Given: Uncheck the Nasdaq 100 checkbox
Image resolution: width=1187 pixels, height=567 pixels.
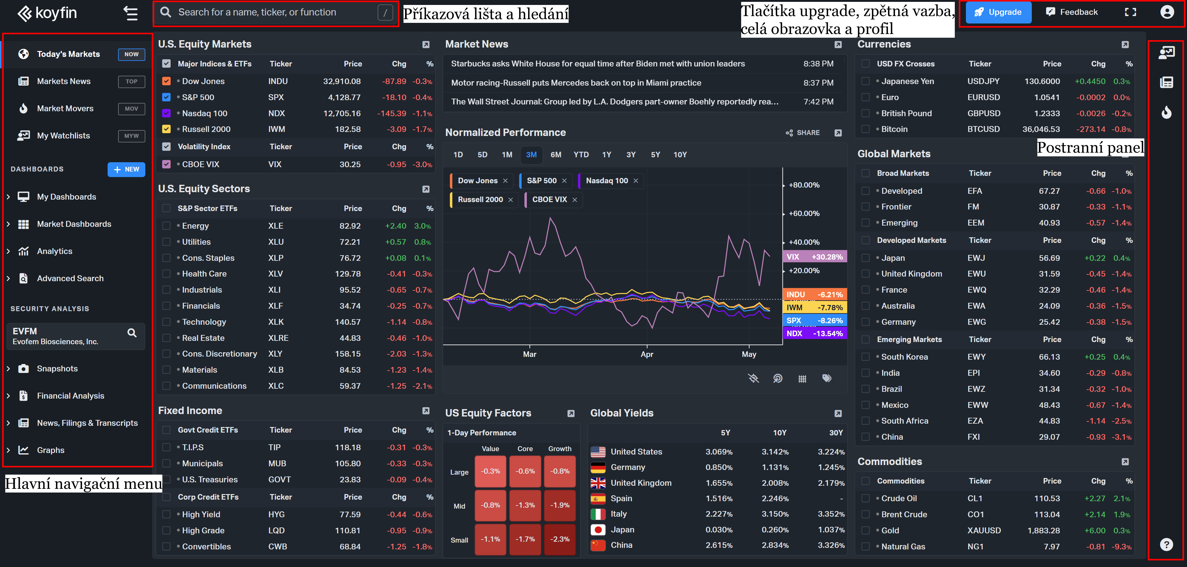Looking at the screenshot, I should pyautogui.click(x=166, y=113).
